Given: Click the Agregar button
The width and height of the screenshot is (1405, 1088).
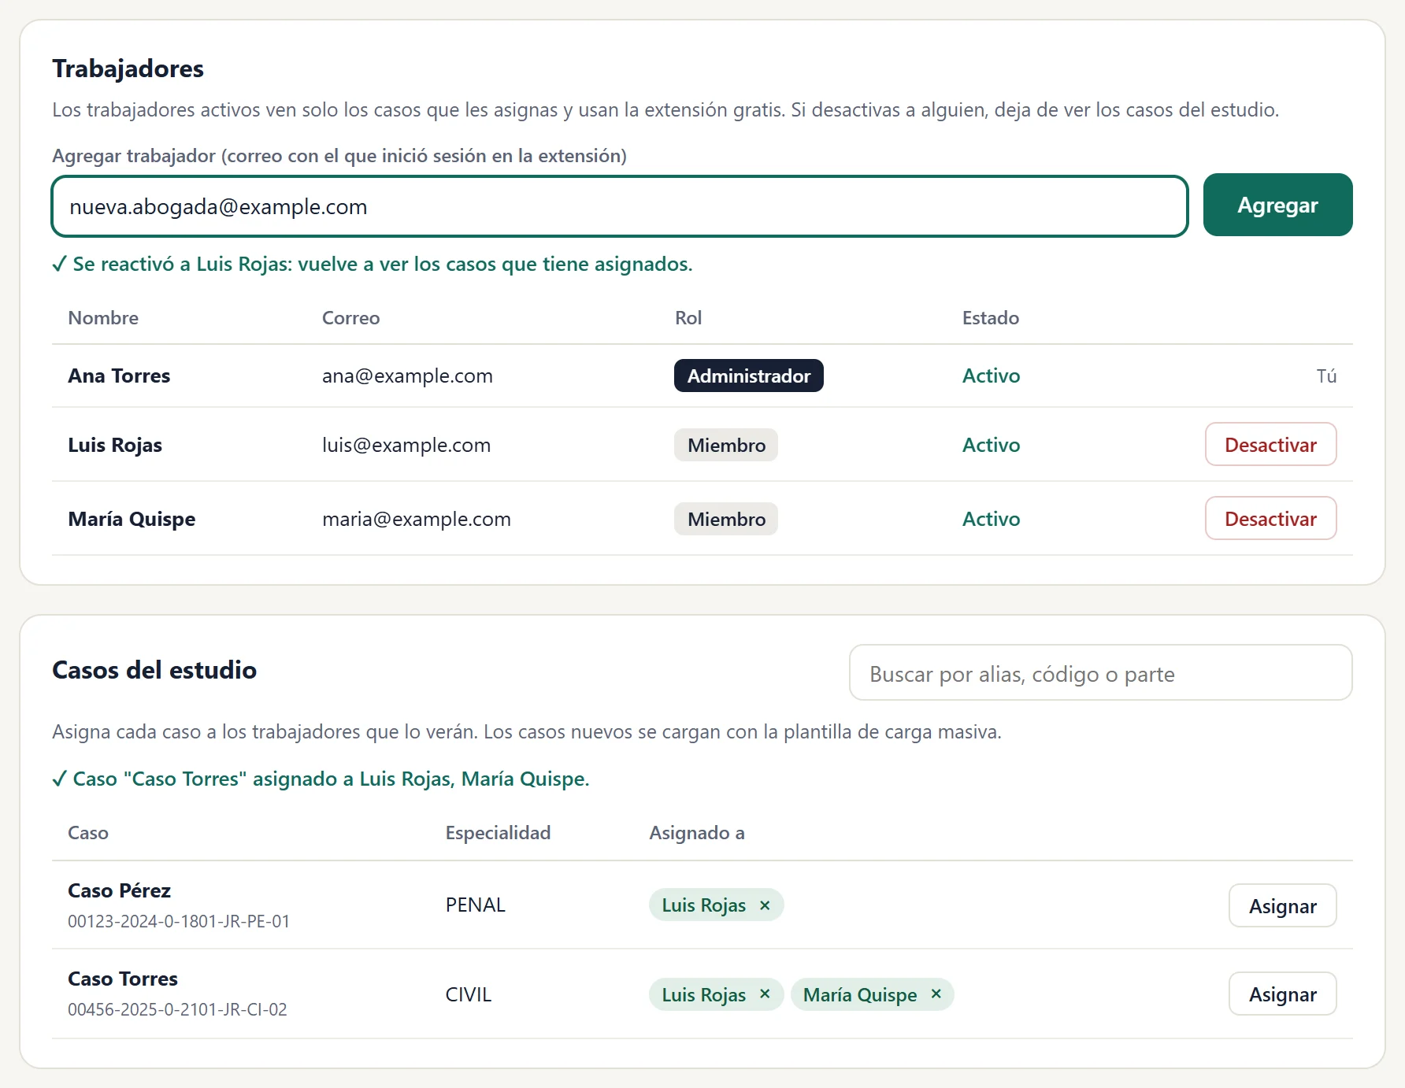Looking at the screenshot, I should click(1277, 205).
